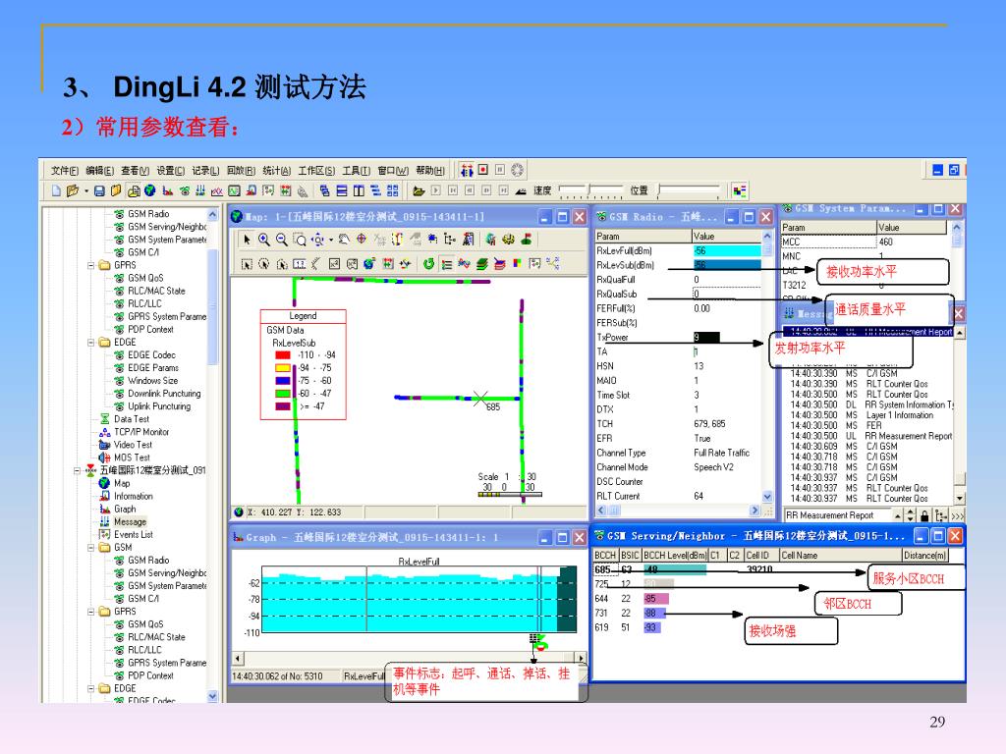Click the record button icon beside the menu bar

pos(483,170)
